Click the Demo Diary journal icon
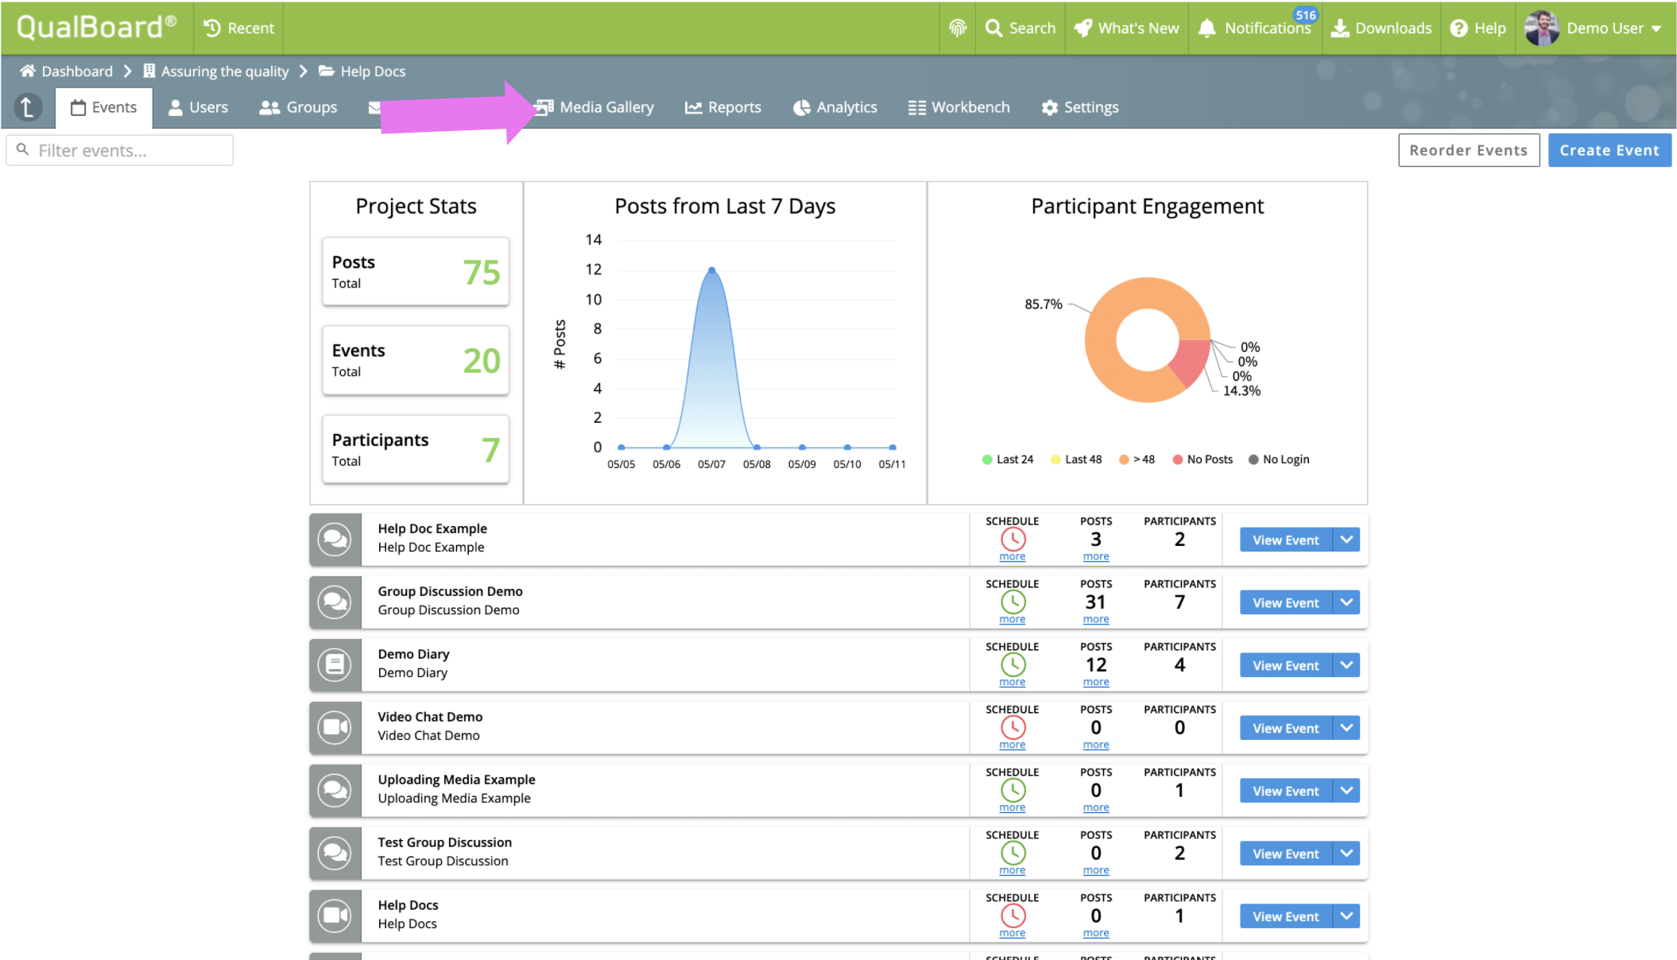The height and width of the screenshot is (960, 1677). click(x=335, y=664)
